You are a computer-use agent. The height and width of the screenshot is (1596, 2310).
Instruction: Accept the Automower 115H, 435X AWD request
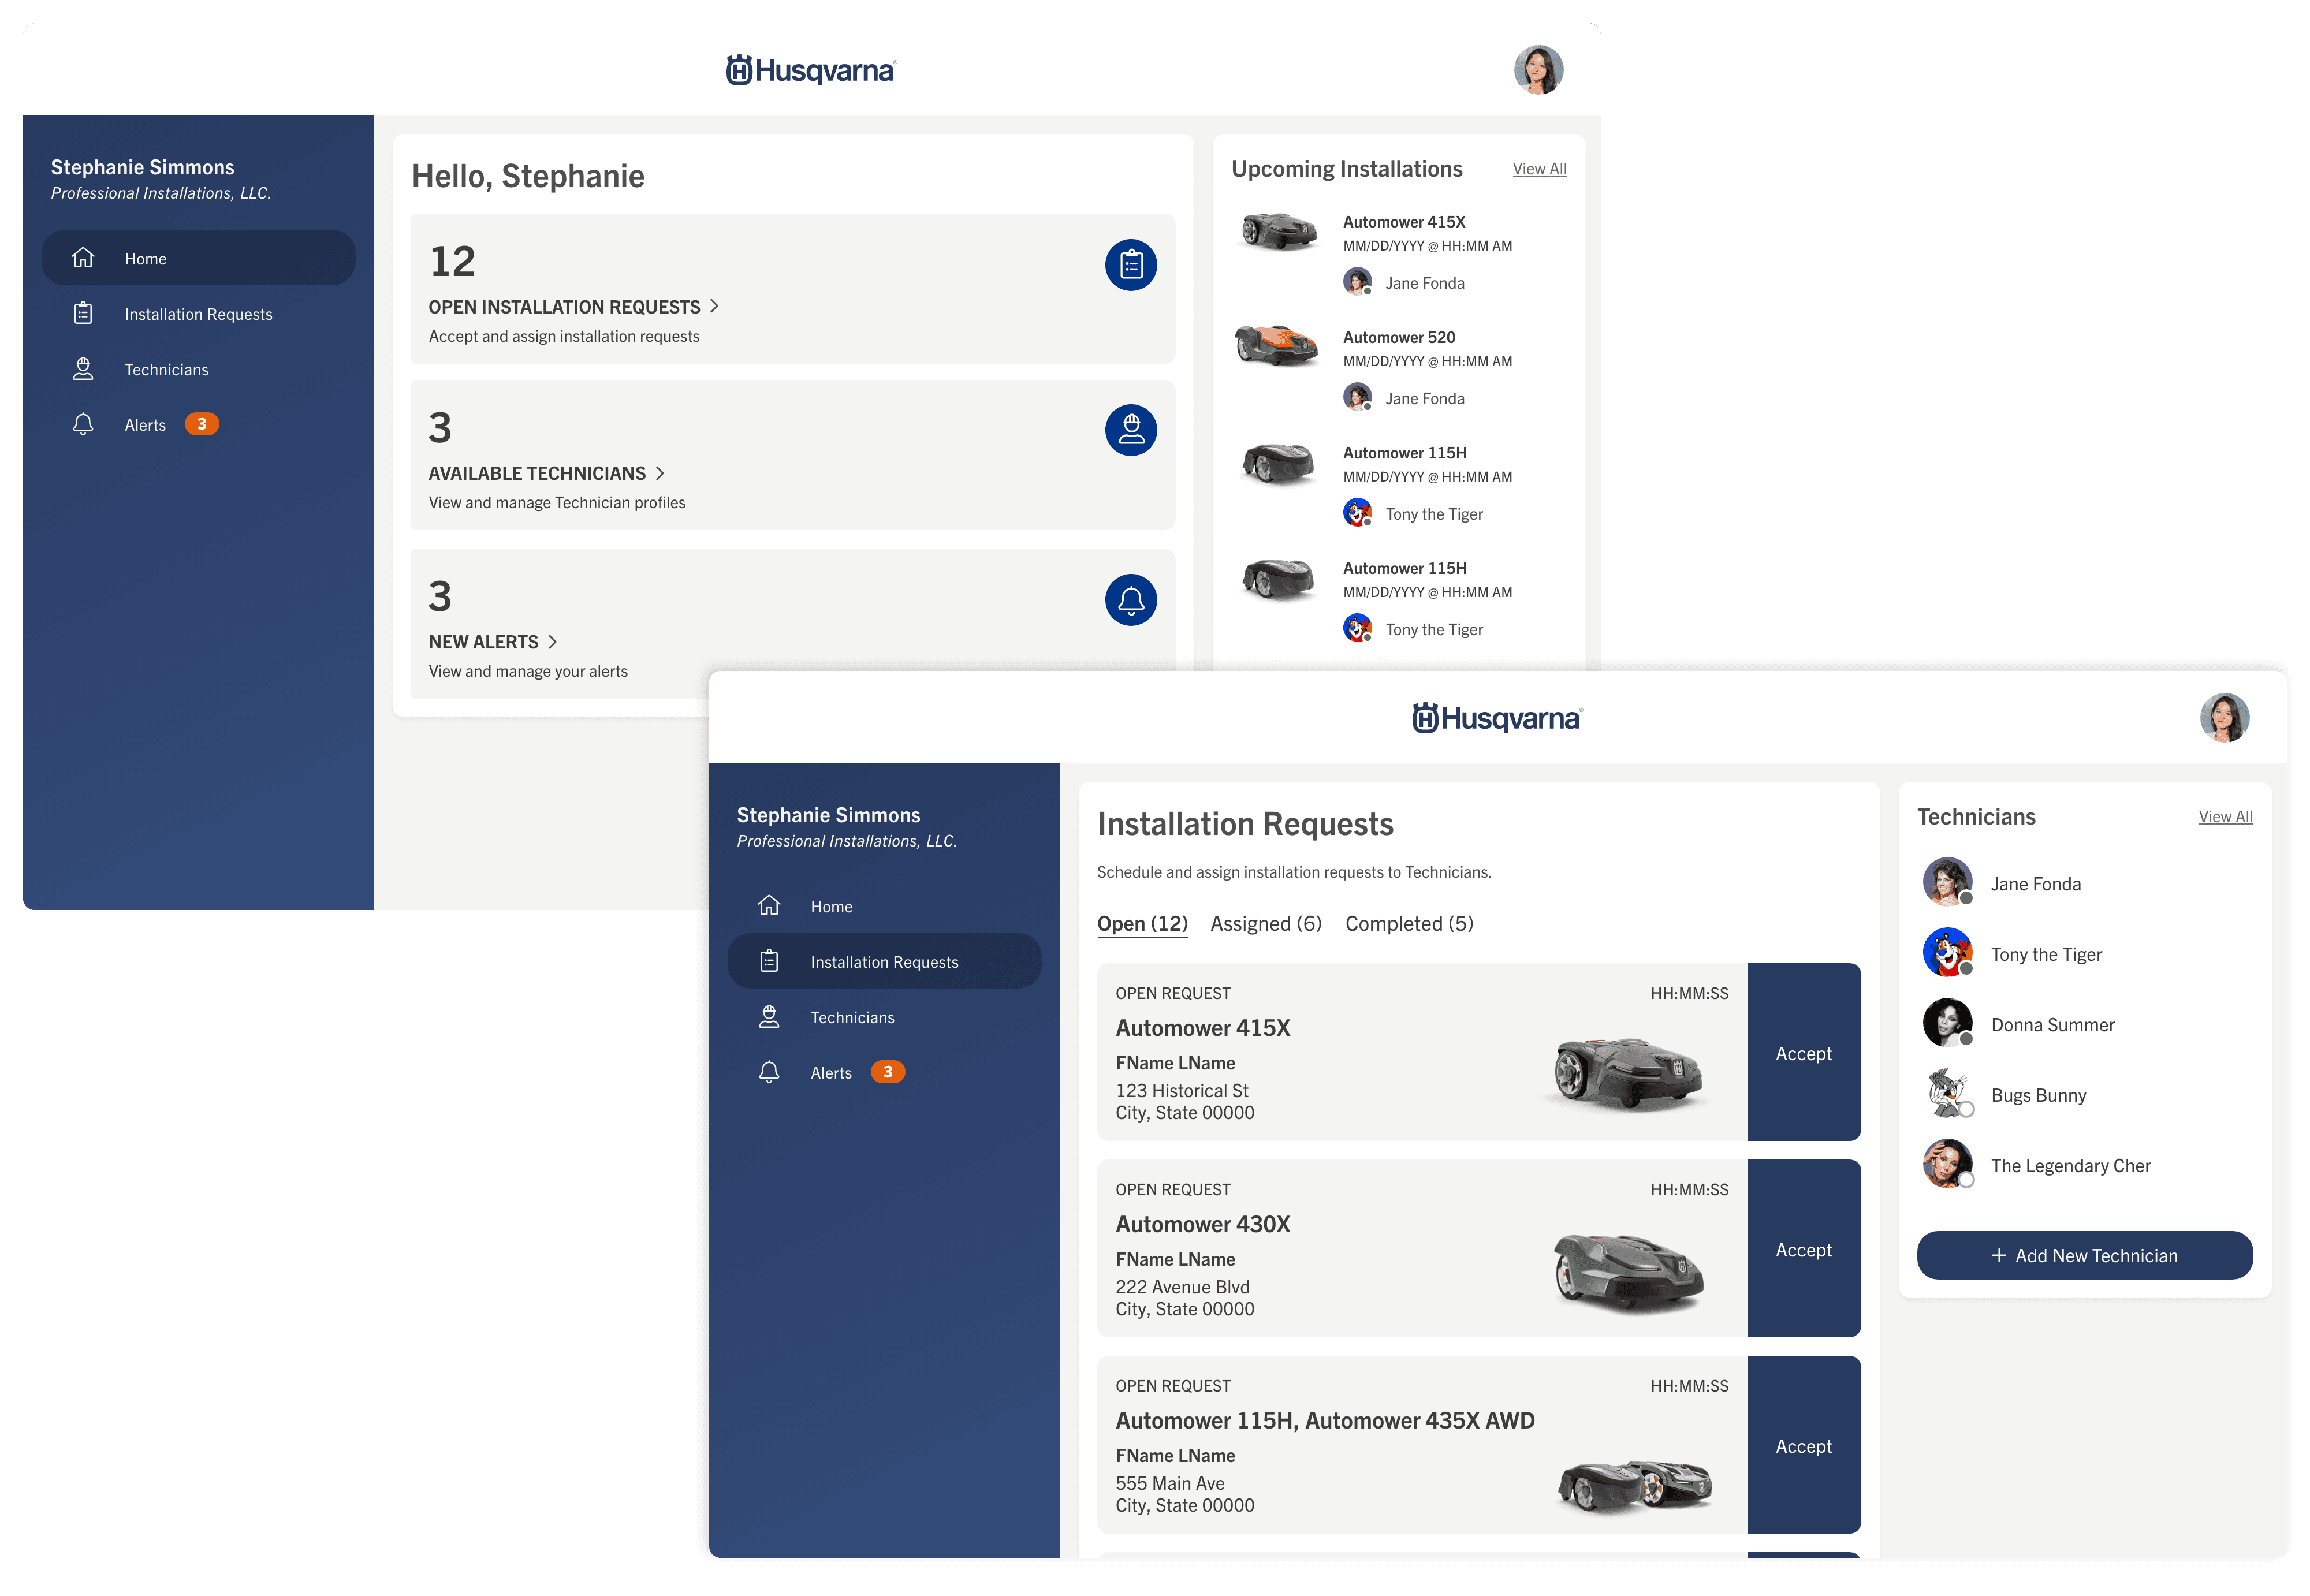(1803, 1445)
